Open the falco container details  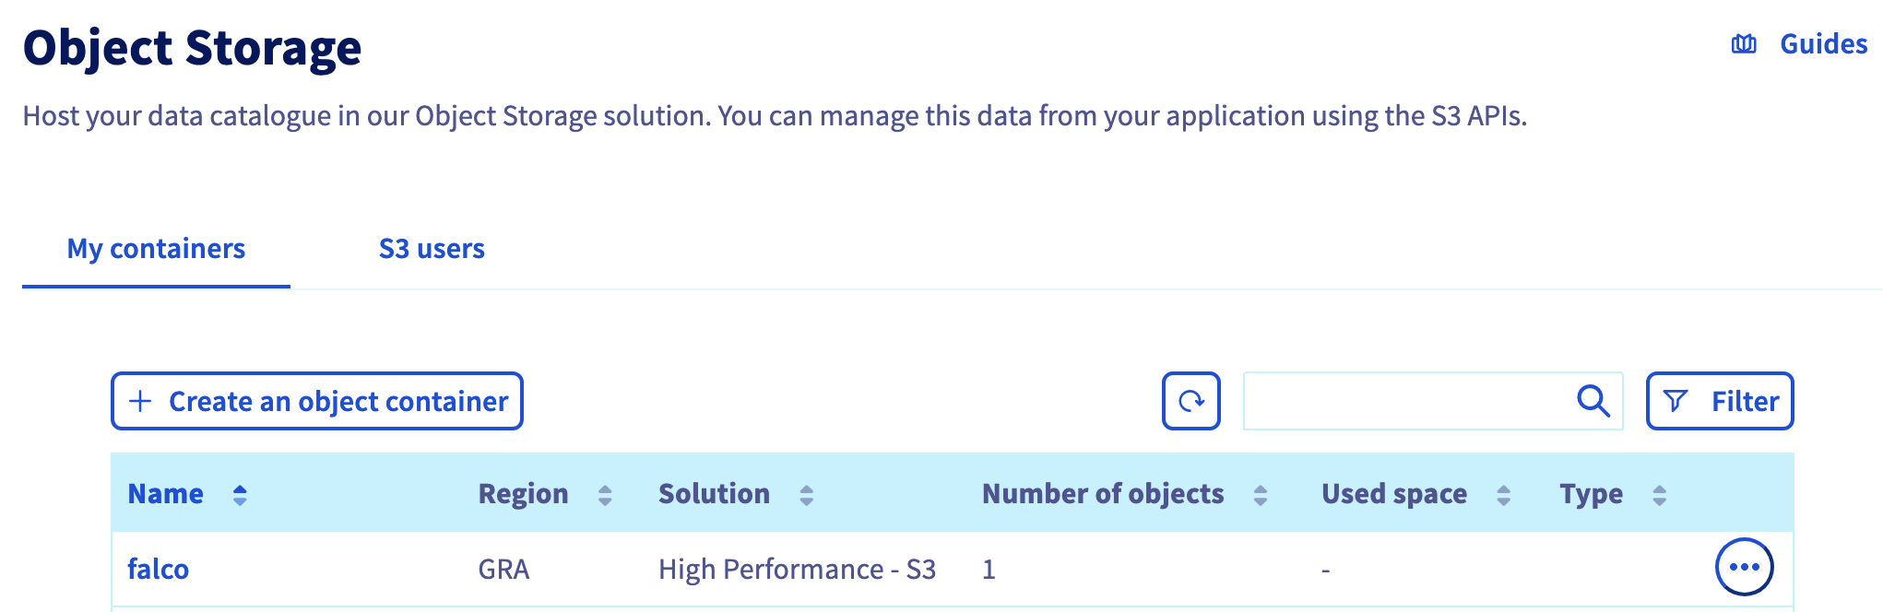(x=158, y=570)
